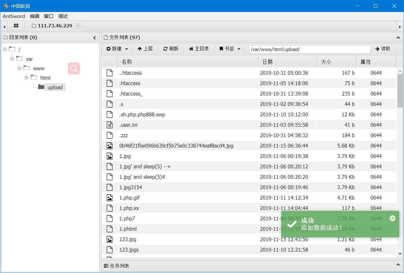This screenshot has height=273, width=404.
Task: Click the size value 5.68 Kb
Action: (x=346, y=146)
